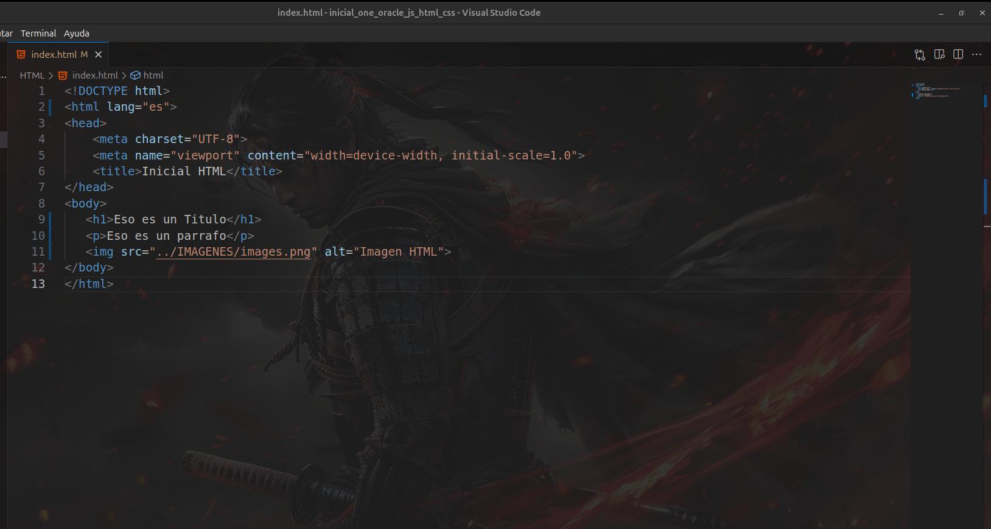Open the Terminal menu
Viewport: 991px width, 529px height.
38,33
